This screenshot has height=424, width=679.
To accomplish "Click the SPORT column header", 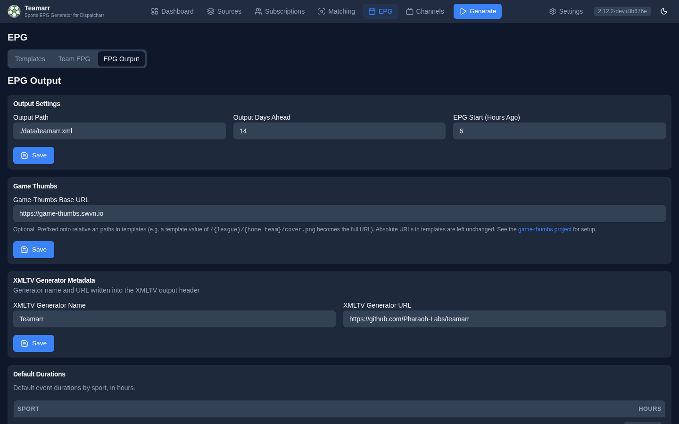I will coord(28,409).
